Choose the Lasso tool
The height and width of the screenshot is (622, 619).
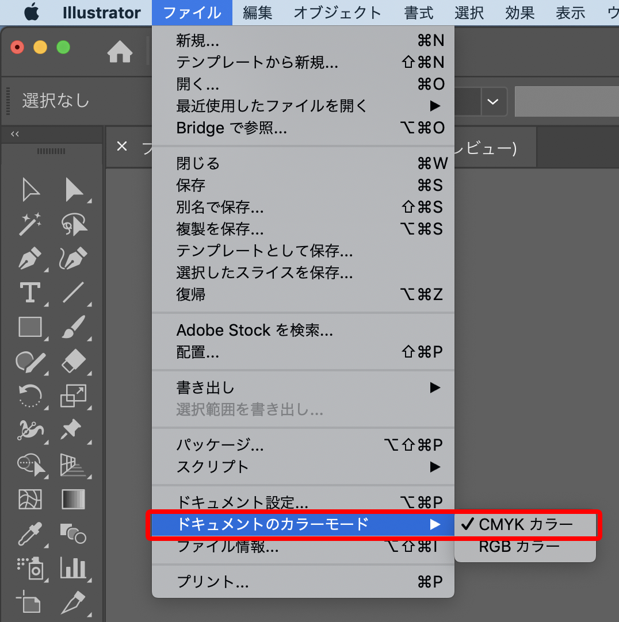[x=74, y=224]
